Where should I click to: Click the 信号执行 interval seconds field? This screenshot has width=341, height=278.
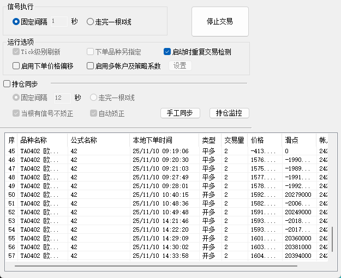point(59,22)
